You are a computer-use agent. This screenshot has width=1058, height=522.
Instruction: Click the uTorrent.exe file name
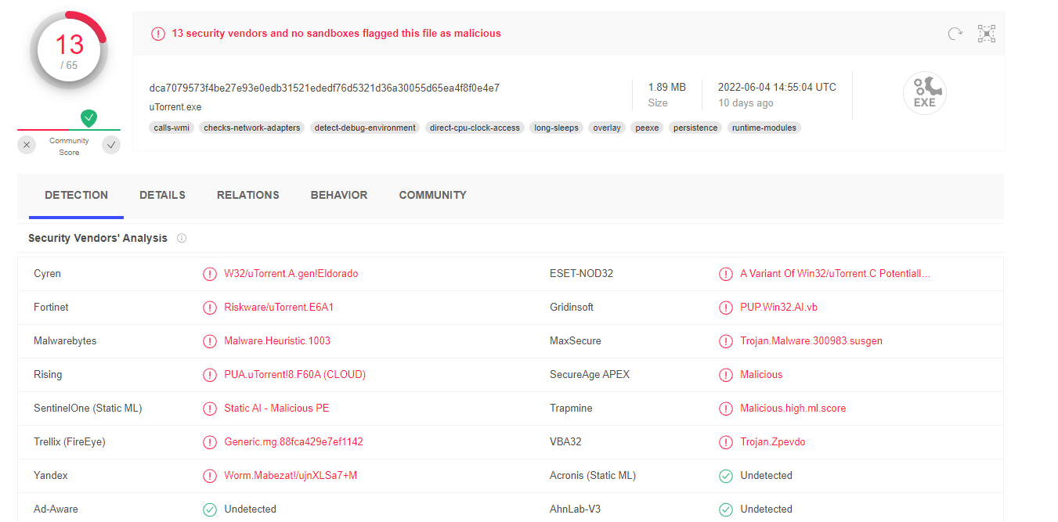(x=175, y=107)
